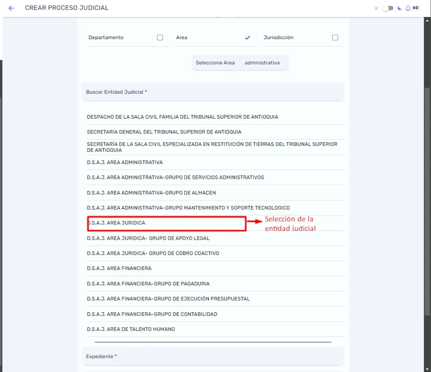Go back using the purple arrow icon
Viewport: 431px width, 372px height.
[11, 8]
